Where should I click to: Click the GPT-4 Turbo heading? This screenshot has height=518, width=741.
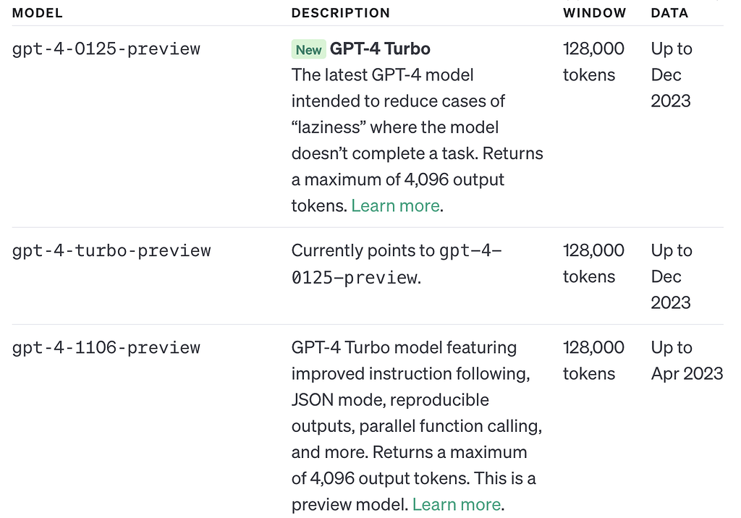tap(380, 49)
